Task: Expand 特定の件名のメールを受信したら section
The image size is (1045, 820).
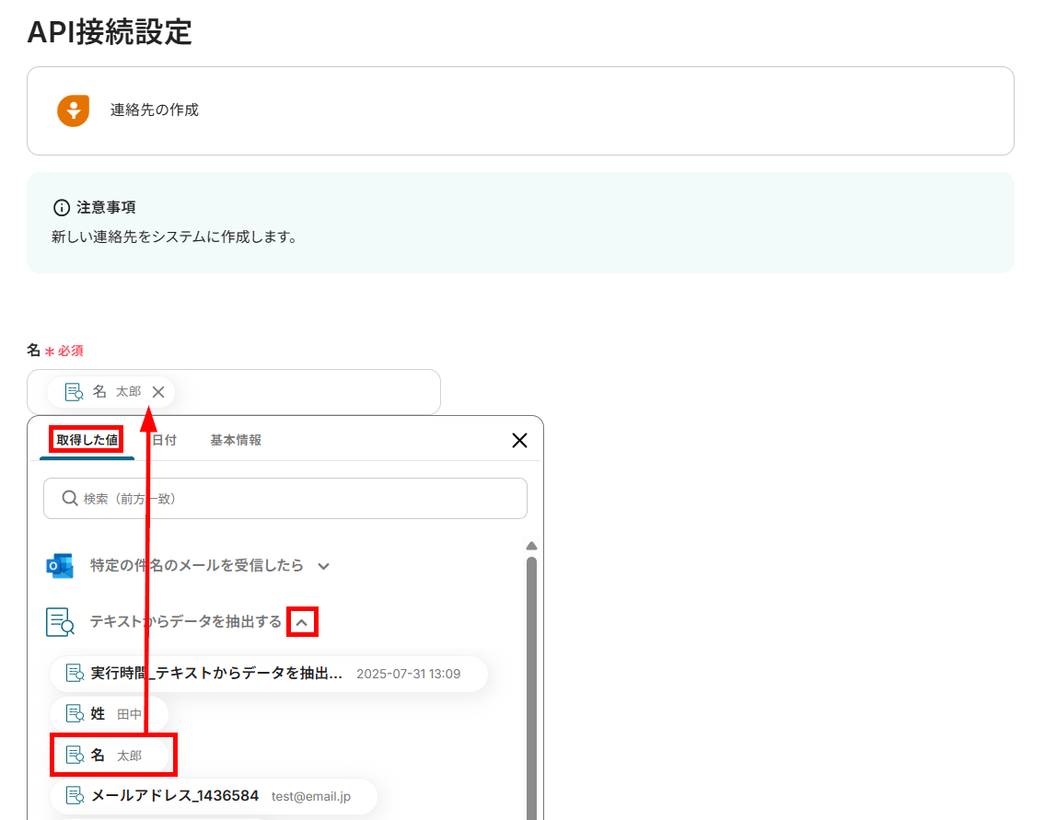Action: click(x=324, y=566)
